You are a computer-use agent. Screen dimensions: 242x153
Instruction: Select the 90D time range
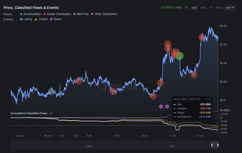pyautogui.click(x=203, y=8)
